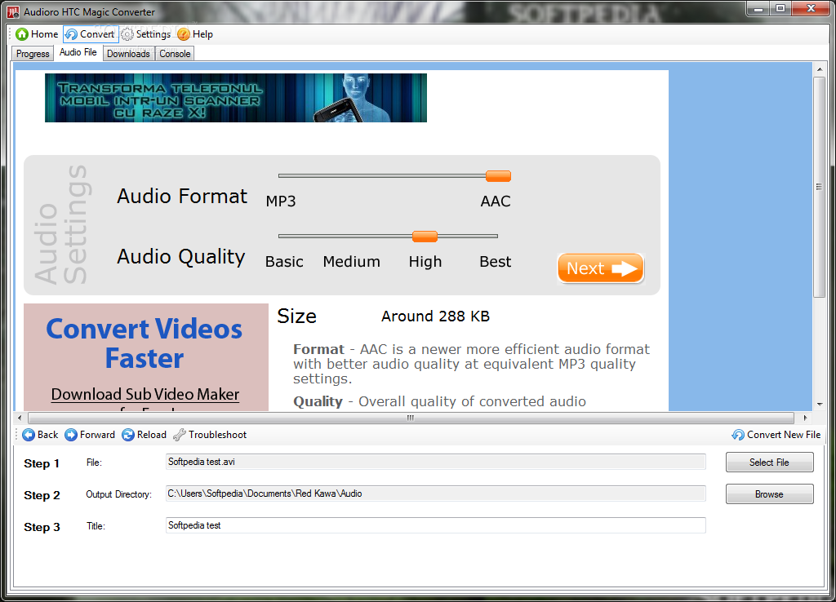
Task: Pick Best audio quality label
Action: click(496, 262)
